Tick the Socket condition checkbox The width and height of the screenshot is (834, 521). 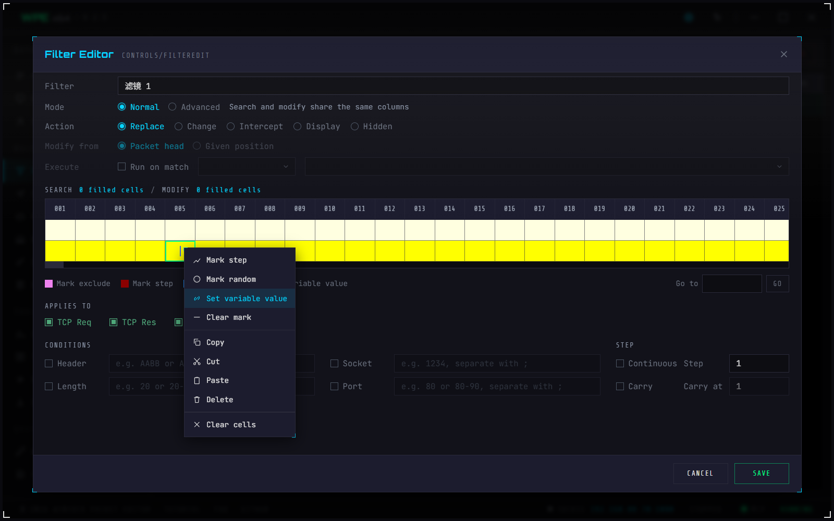point(334,364)
